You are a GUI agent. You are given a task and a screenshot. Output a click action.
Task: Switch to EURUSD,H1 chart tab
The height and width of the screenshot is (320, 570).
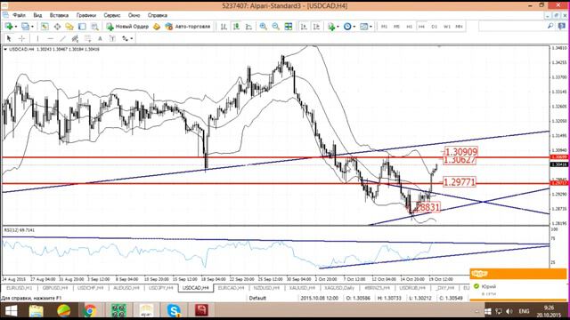point(20,288)
